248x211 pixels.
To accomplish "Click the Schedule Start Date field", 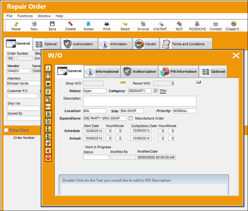I will tap(94, 131).
